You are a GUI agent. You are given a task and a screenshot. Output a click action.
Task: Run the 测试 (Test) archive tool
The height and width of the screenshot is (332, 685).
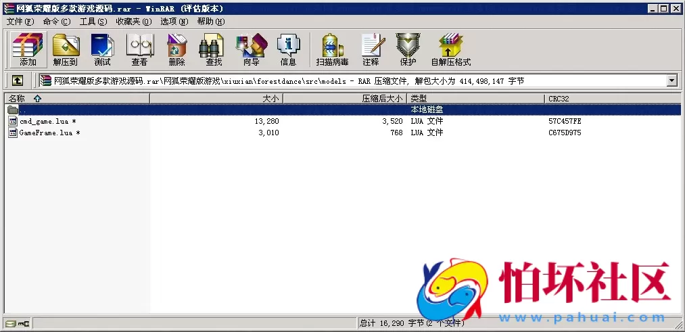[x=102, y=49]
